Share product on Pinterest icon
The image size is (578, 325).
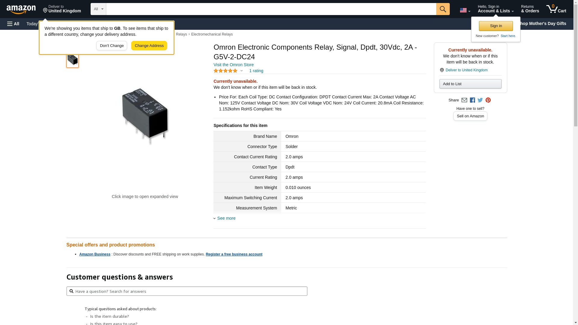(x=488, y=100)
